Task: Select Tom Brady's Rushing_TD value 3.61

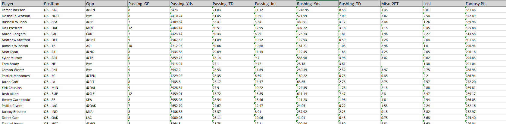Action: 359,64
